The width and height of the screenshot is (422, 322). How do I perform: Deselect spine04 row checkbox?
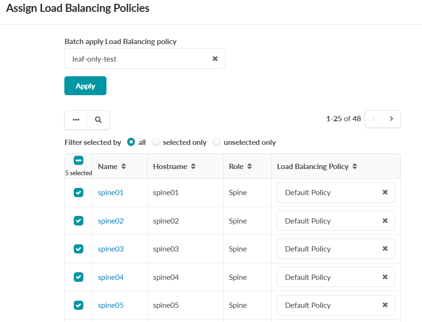(79, 277)
